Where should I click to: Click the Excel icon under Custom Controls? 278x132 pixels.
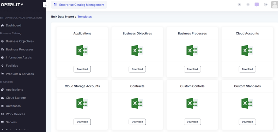(192, 103)
